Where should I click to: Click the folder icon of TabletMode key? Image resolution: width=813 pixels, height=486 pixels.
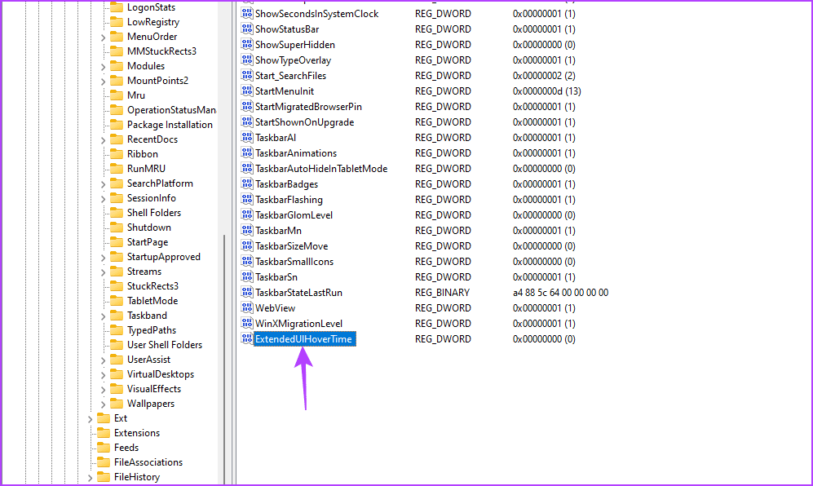117,301
